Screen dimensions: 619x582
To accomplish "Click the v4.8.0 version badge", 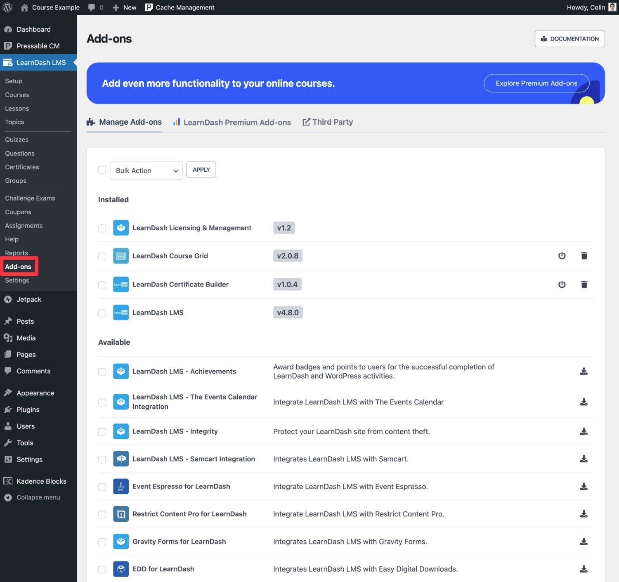I will pyautogui.click(x=288, y=312).
